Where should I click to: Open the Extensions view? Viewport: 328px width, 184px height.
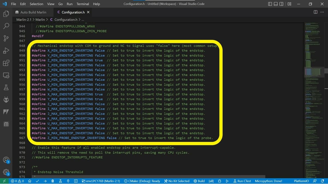pyautogui.click(x=6, y=63)
